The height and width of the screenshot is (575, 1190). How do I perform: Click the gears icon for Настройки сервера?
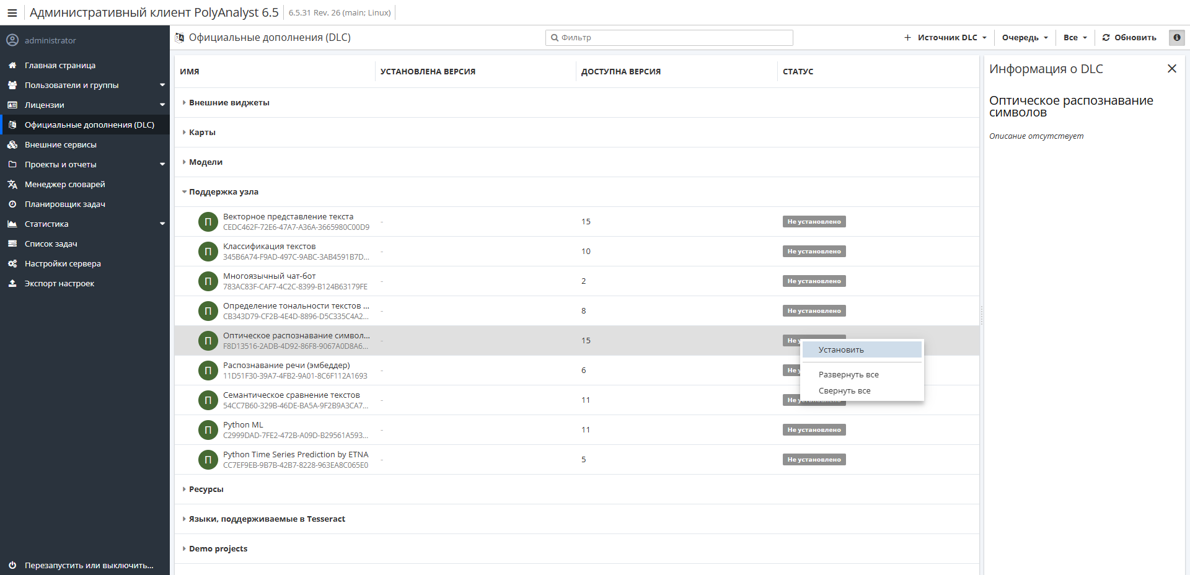pyautogui.click(x=12, y=263)
